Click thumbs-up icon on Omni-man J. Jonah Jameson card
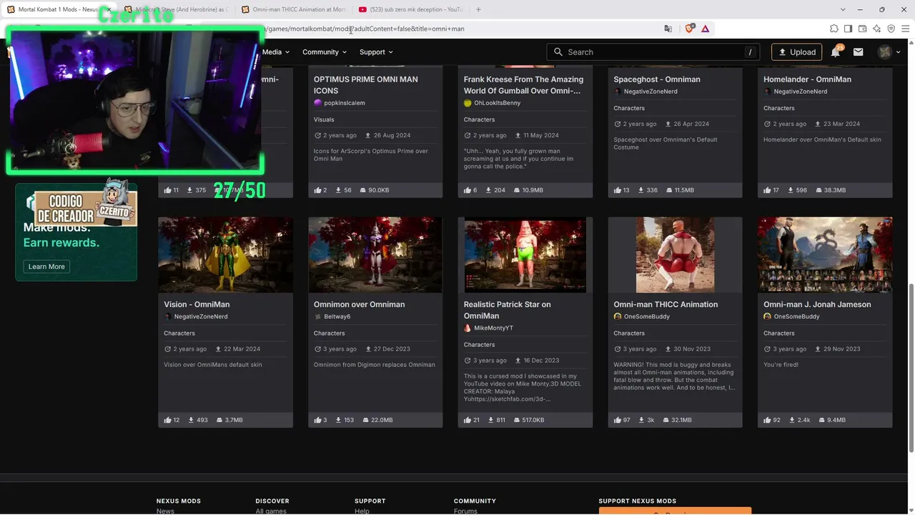This screenshot has height=515, width=915. point(767,420)
